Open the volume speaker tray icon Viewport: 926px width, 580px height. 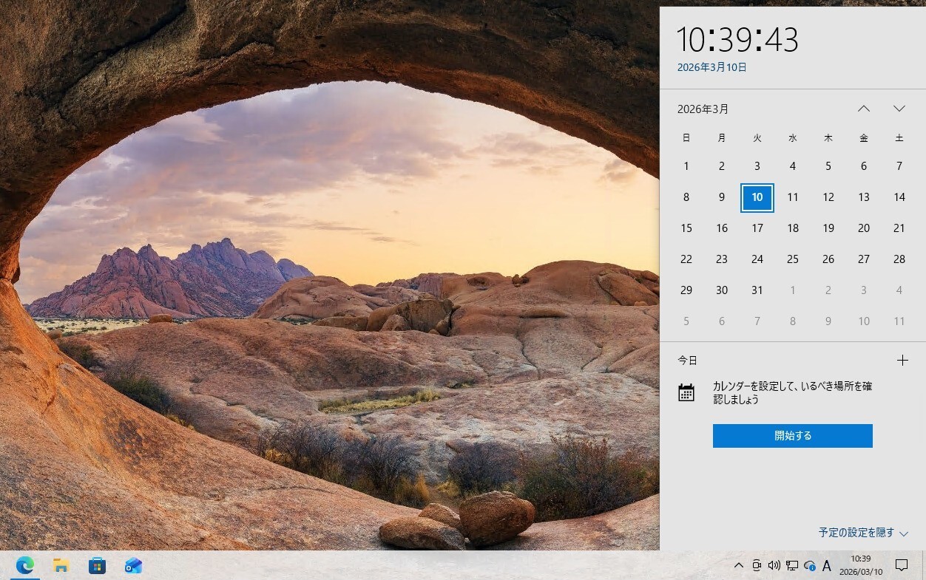[774, 566]
